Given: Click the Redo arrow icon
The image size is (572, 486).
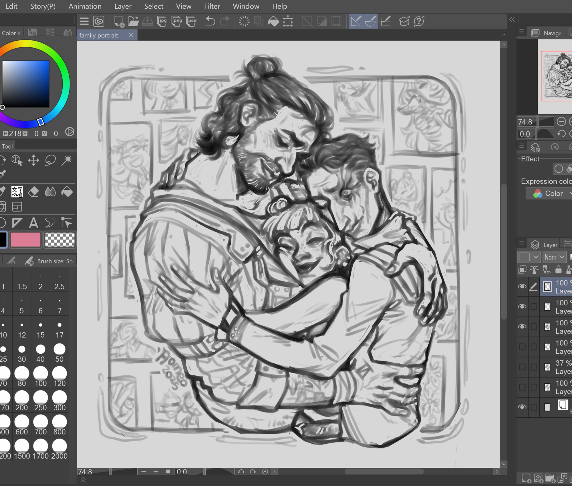Looking at the screenshot, I should click(225, 21).
